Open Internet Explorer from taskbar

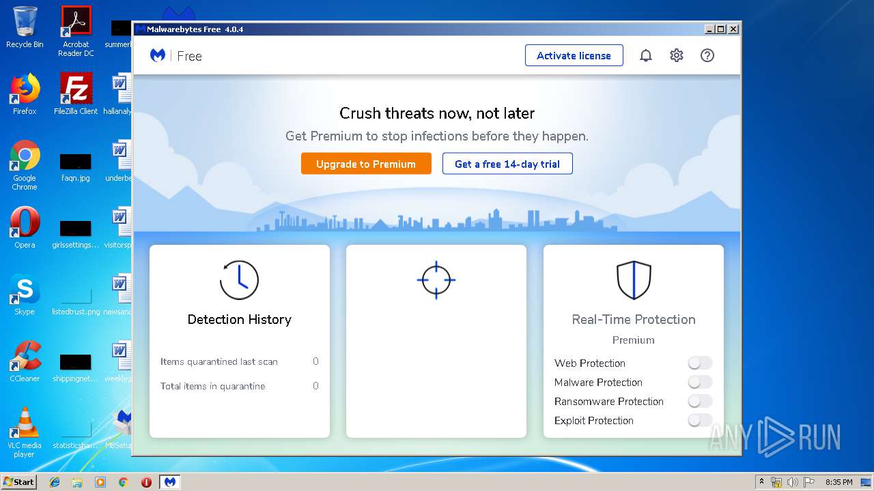point(55,482)
